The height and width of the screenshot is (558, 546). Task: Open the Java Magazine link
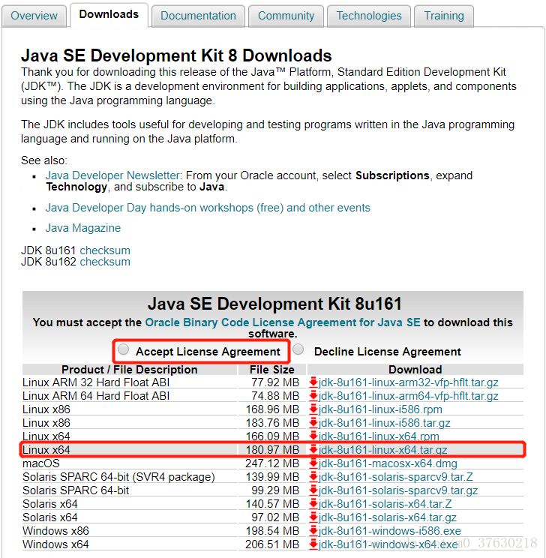[83, 228]
